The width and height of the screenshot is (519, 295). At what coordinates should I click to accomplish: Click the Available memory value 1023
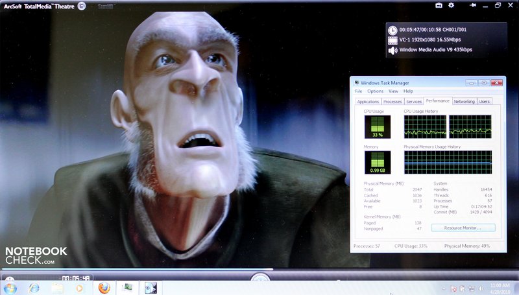pos(417,201)
